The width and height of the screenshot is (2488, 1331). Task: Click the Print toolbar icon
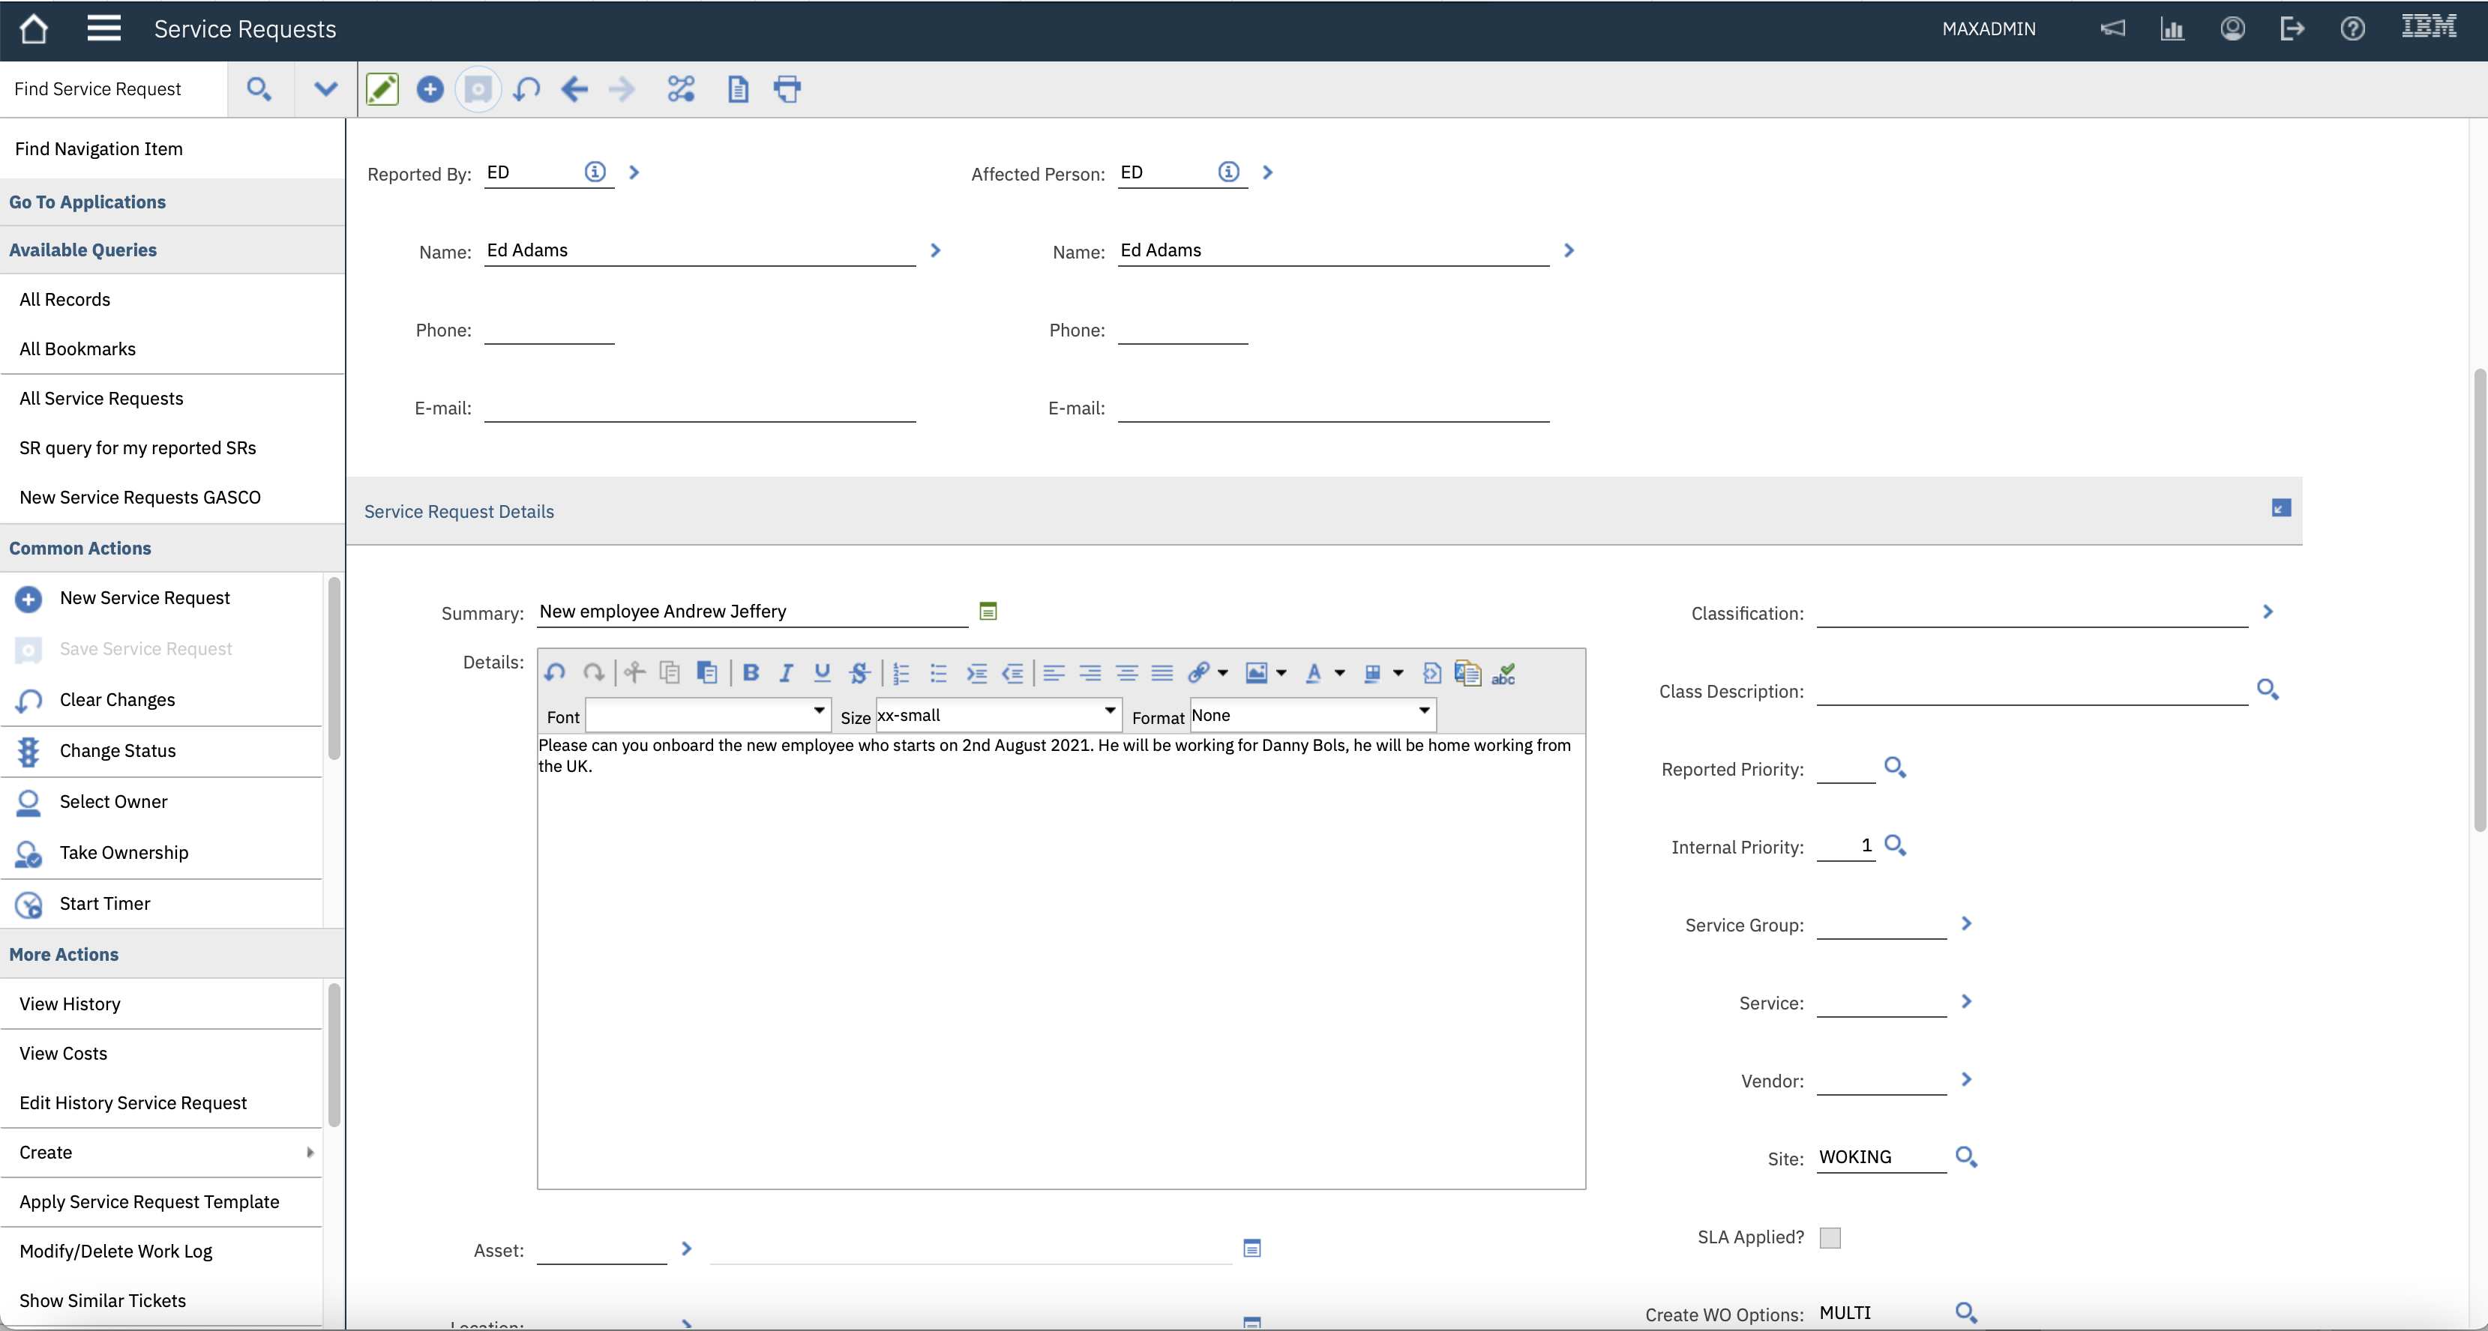coord(787,90)
